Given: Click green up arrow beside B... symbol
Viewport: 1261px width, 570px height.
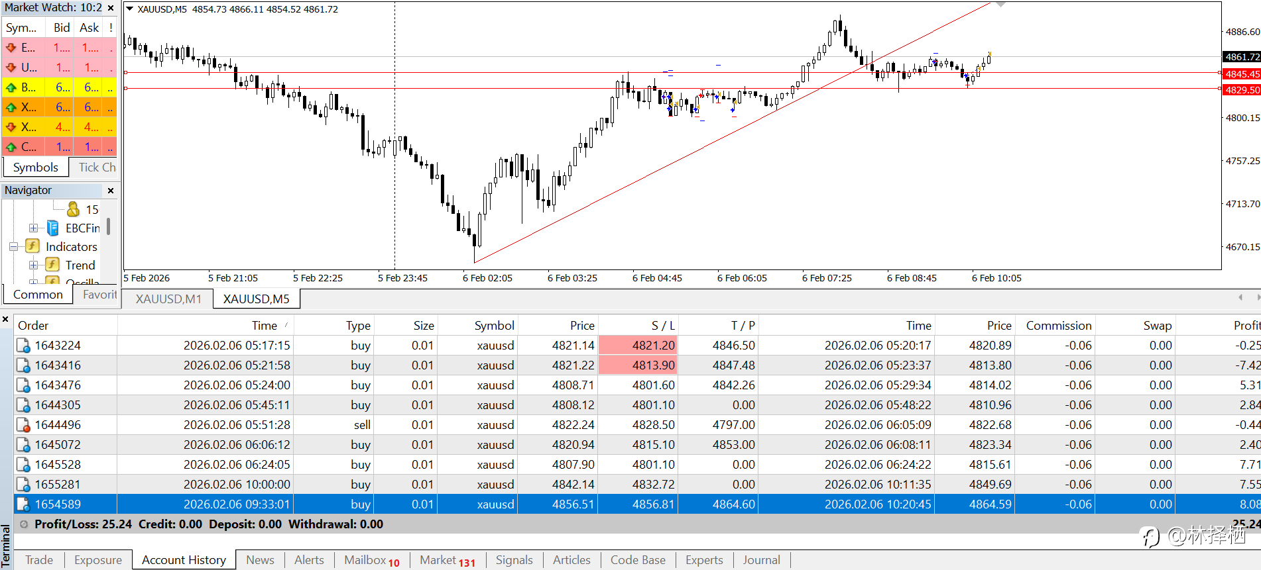Looking at the screenshot, I should coord(11,87).
